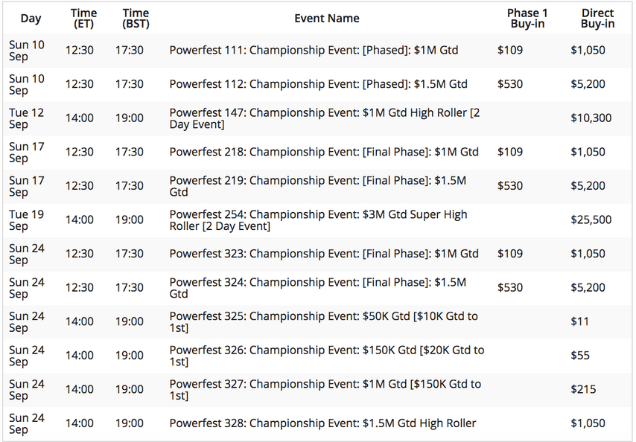The width and height of the screenshot is (636, 442).
Task: Select the Powerfest 111 Championship Event row
Action: click(x=318, y=51)
